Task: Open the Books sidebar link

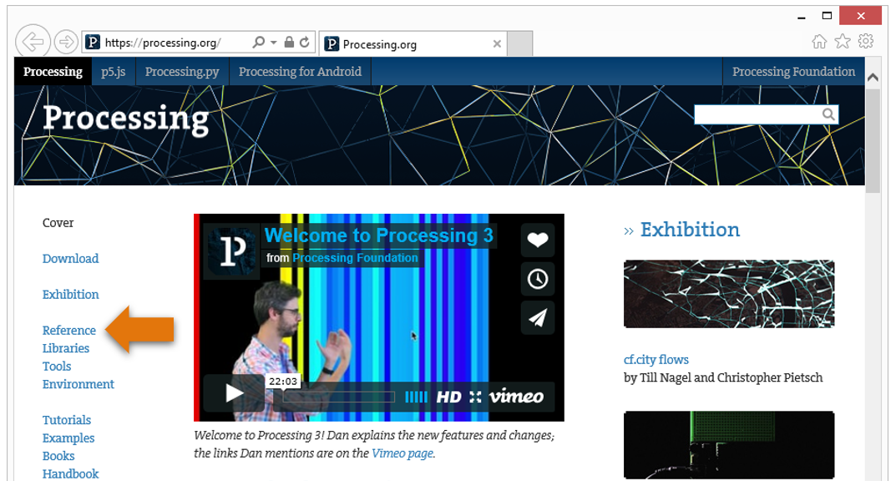Action: tap(58, 456)
